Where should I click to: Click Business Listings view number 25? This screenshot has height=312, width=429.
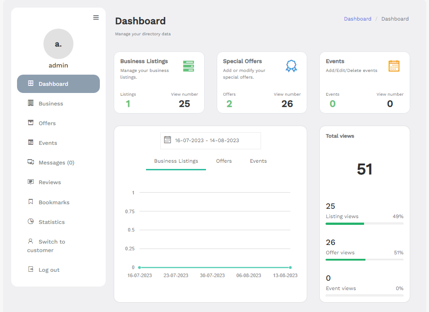coord(184,104)
